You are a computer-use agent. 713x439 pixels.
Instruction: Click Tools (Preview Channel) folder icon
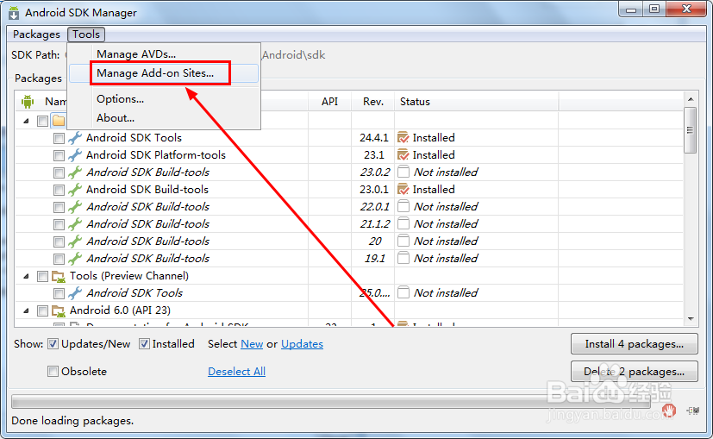(59, 277)
